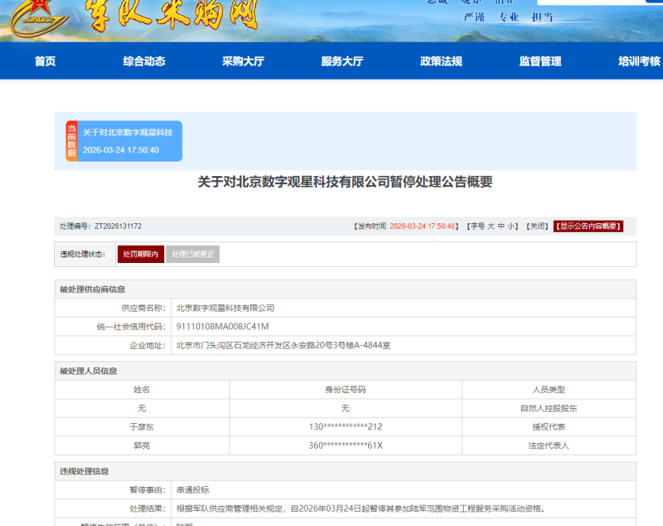Viewport: 663px width, 526px height.
Task: Set font size to 小
Action: pyautogui.click(x=512, y=226)
